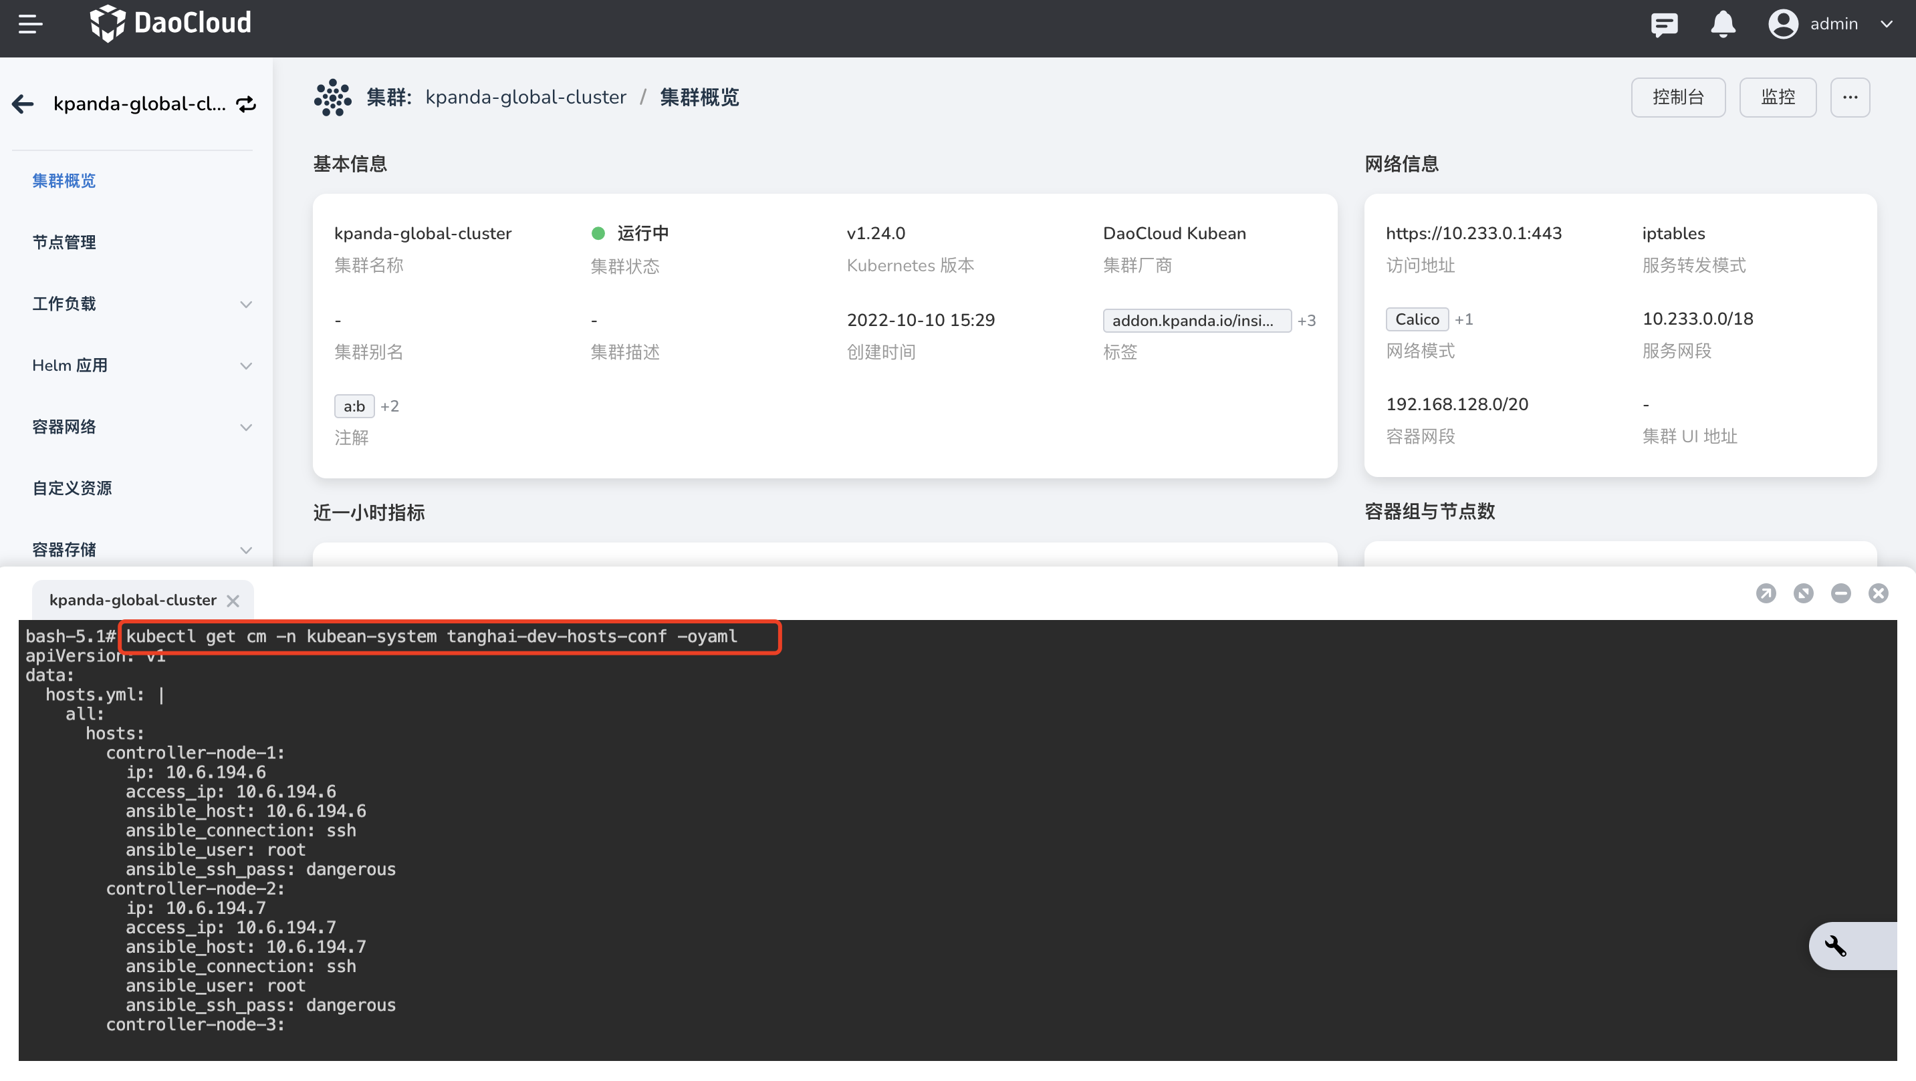
Task: Click the a:b annotation tag
Action: coord(354,406)
